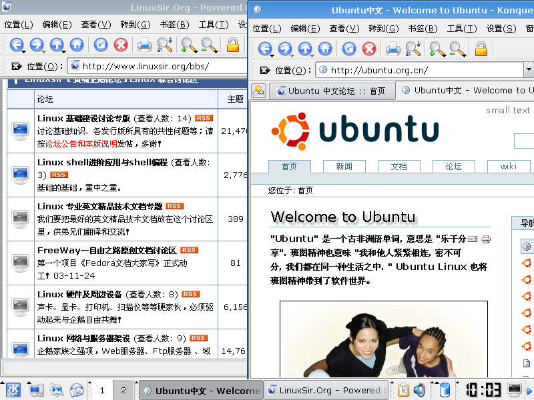Open Forward history dropdown in the LinuxSir window
The height and width of the screenshot is (400, 534).
pyautogui.click(x=44, y=51)
